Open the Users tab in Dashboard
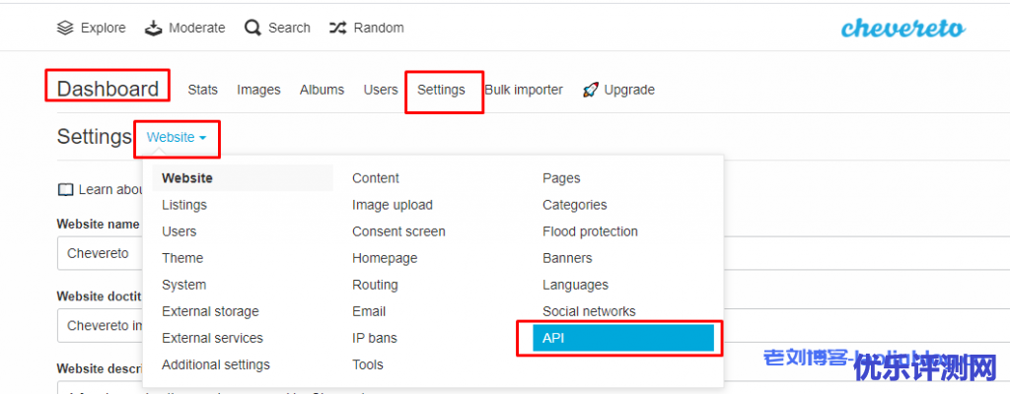Screen dimensions: 1010x394 click(x=380, y=90)
